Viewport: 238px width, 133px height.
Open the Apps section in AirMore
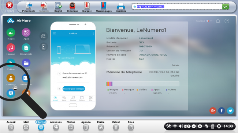(x=26, y=33)
